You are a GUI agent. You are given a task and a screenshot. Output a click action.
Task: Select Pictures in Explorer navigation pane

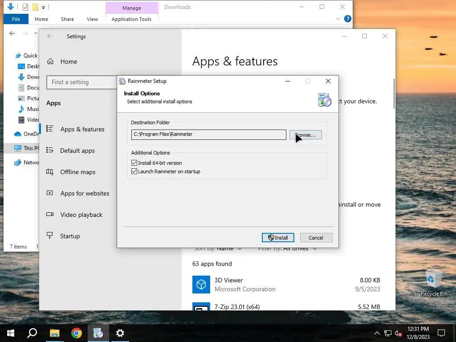click(x=28, y=98)
